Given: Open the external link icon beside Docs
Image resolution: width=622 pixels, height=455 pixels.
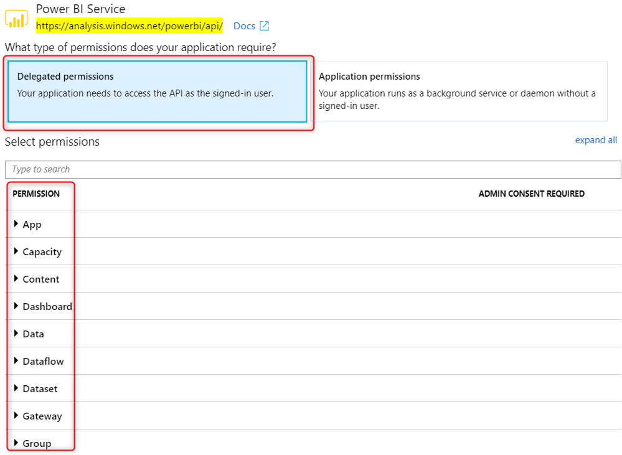Looking at the screenshot, I should point(264,26).
